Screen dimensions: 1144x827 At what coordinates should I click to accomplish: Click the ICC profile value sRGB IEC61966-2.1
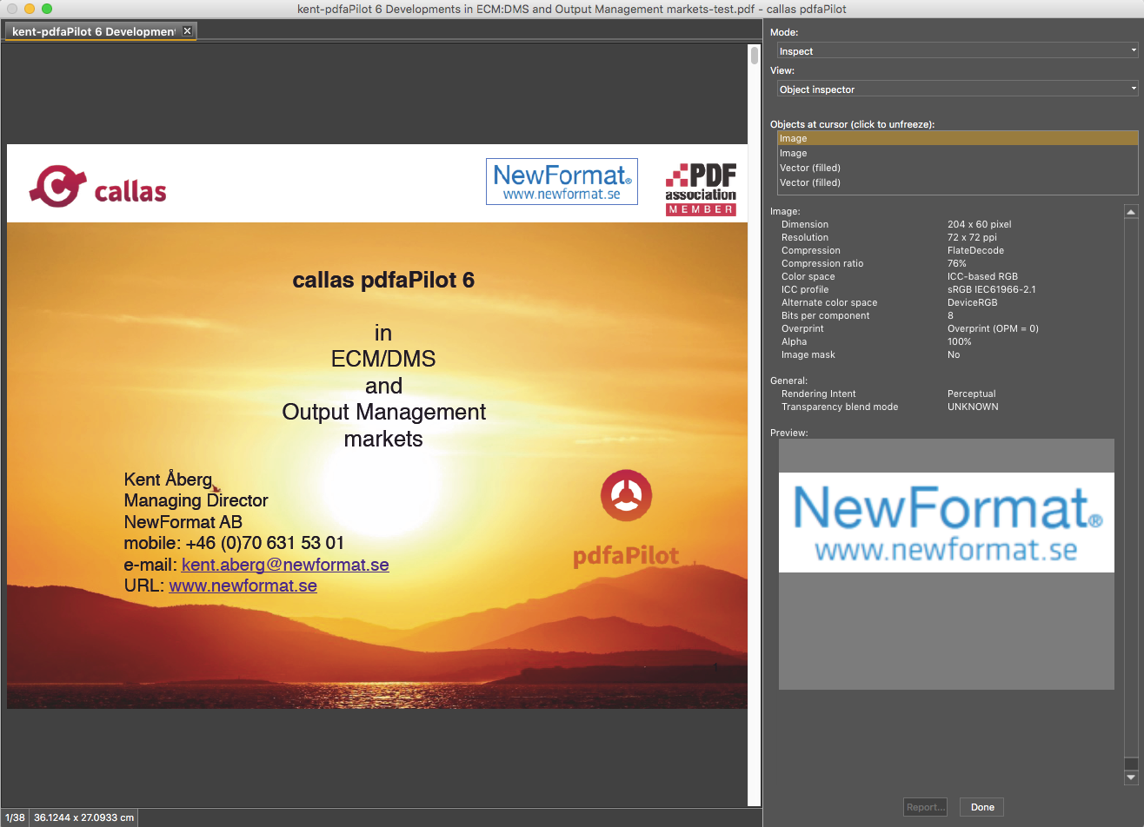coord(992,289)
